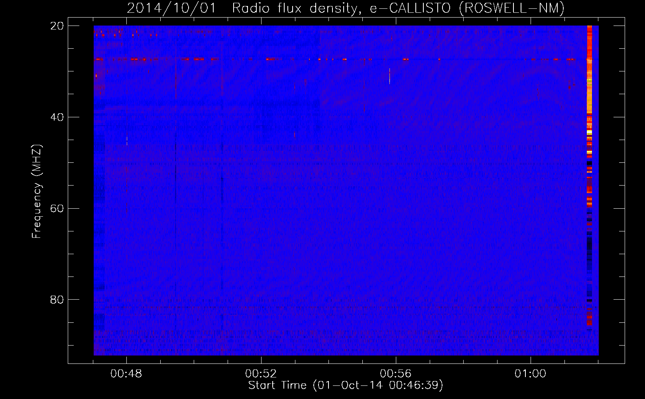
Task: Click the '00:56' time tick label
Action: (x=396, y=374)
